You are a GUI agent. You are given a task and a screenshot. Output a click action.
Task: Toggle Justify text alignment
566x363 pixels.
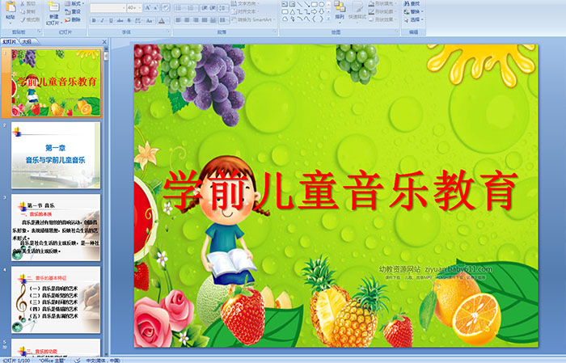pyautogui.click(x=205, y=20)
